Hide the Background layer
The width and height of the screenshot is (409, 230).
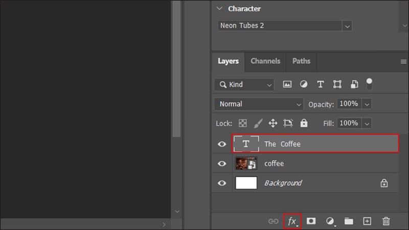[222, 183]
